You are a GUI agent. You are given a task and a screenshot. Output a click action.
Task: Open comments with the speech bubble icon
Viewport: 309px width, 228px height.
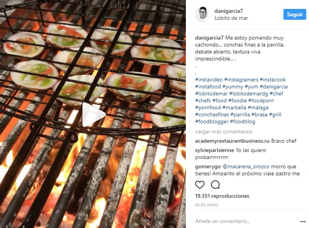point(215,185)
